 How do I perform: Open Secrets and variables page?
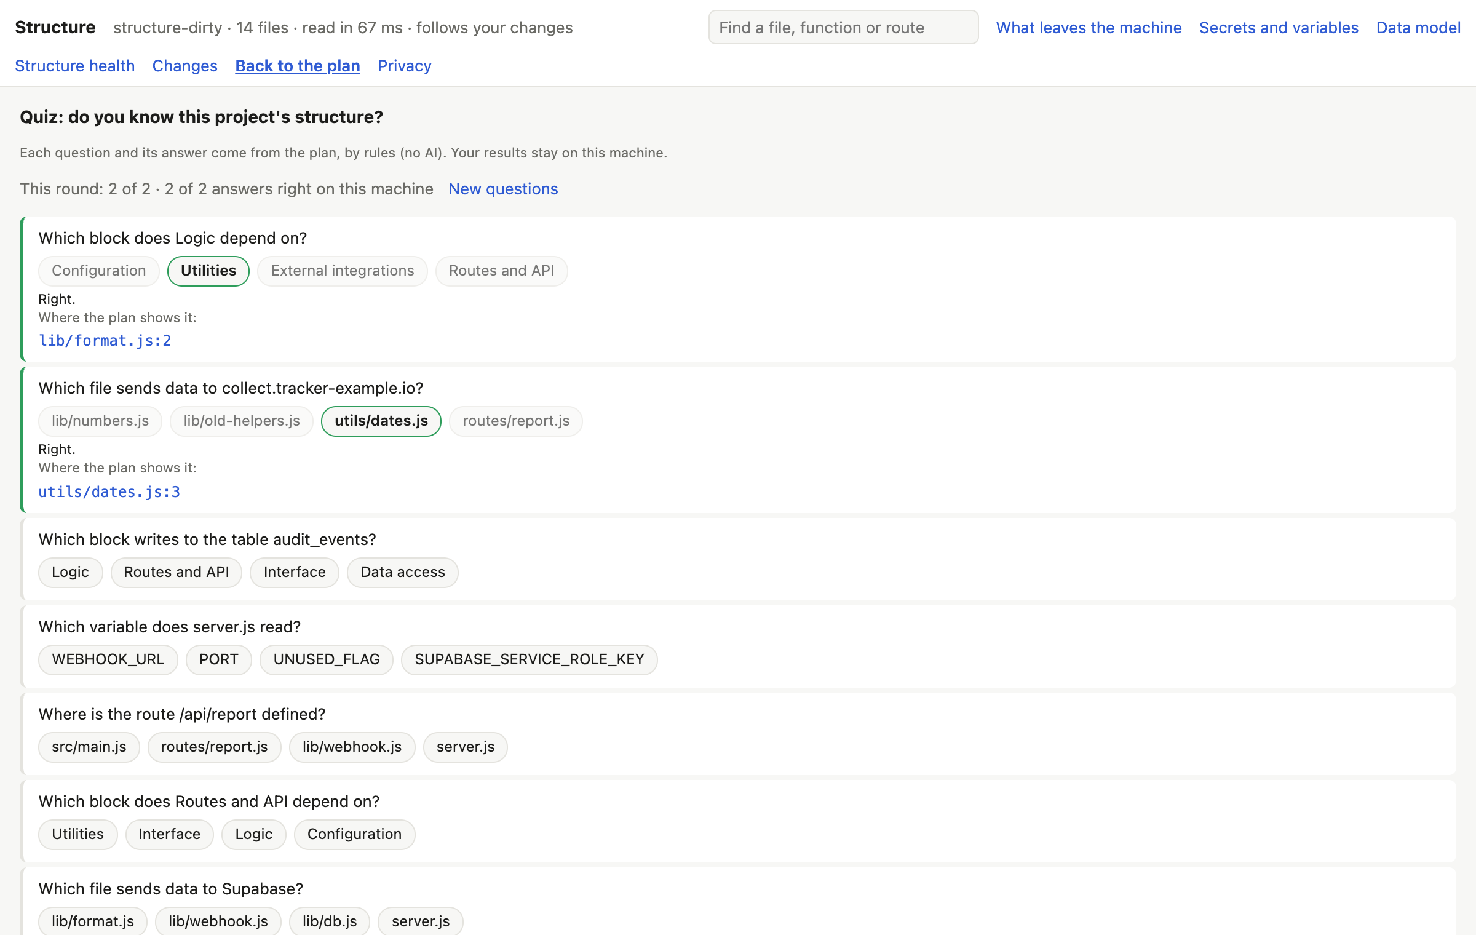(1279, 28)
